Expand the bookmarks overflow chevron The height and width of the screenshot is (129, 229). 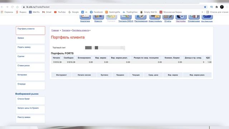point(202,12)
